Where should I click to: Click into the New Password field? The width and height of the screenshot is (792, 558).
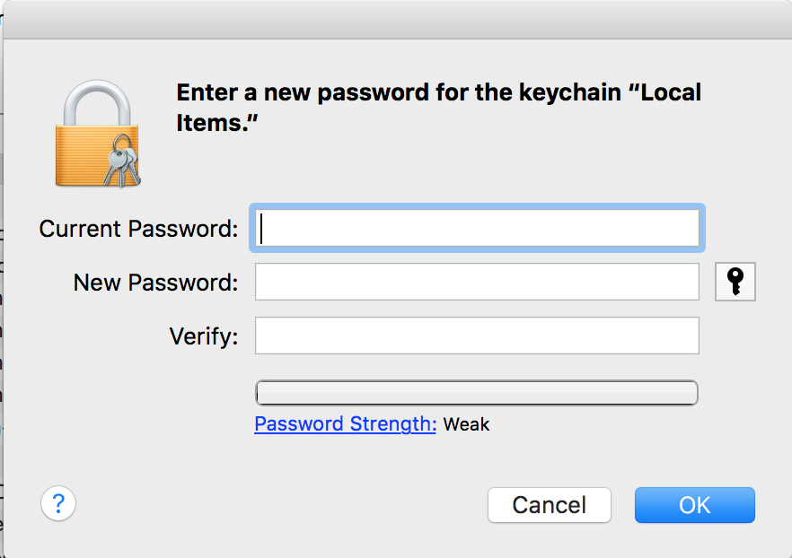tap(477, 282)
